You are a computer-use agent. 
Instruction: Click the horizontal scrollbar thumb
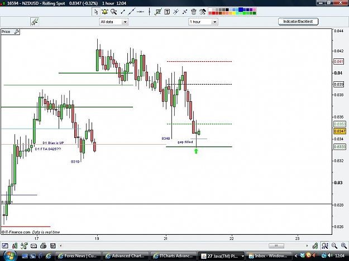click(276, 246)
